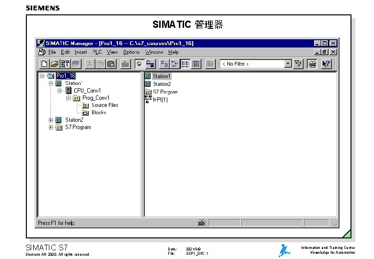Close the inner Pro1_16 project window

pos(333,52)
